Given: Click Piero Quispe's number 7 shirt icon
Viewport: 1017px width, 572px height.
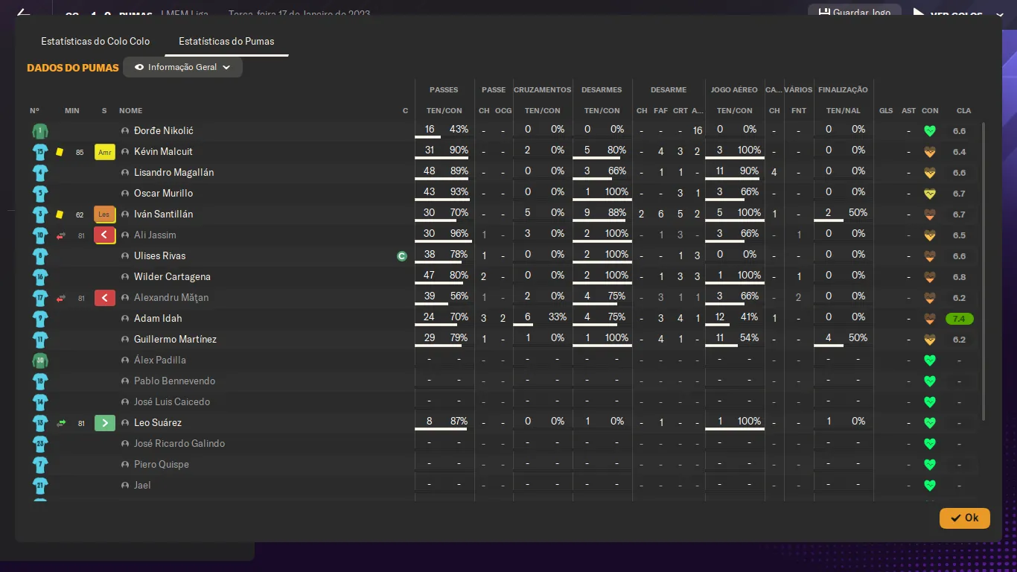Looking at the screenshot, I should (x=40, y=465).
